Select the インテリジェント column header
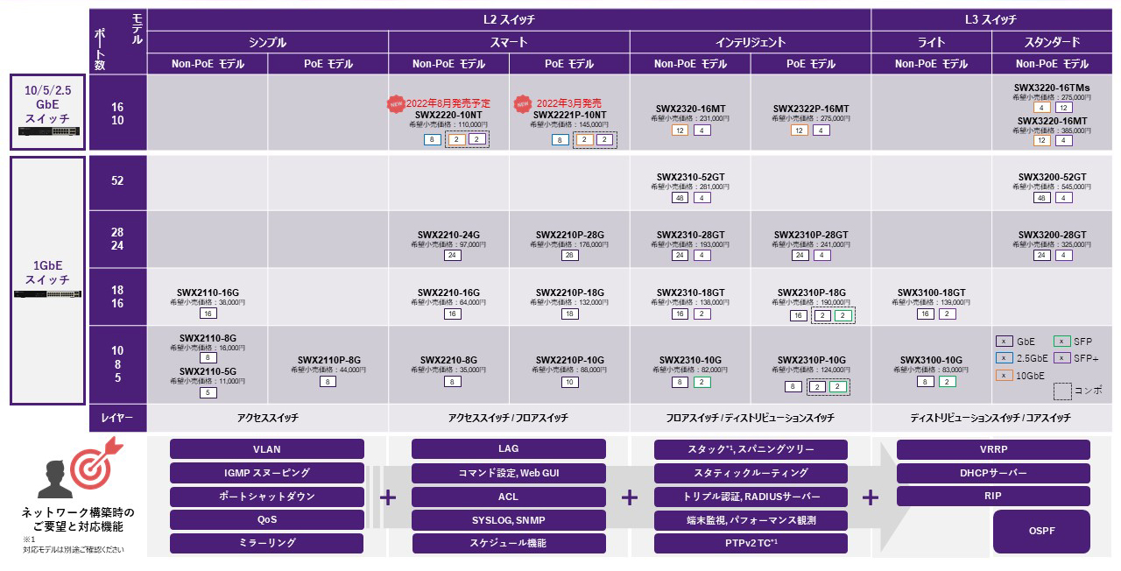 750,42
